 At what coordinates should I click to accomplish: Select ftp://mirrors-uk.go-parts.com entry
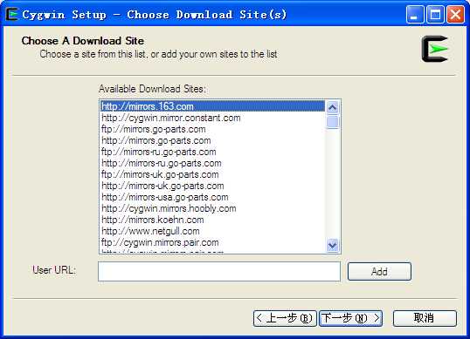point(212,174)
